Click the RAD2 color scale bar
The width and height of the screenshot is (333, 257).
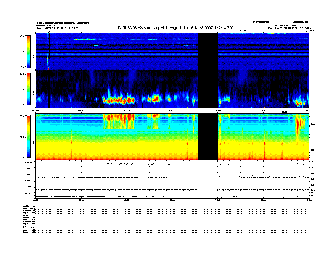coord(29,52)
